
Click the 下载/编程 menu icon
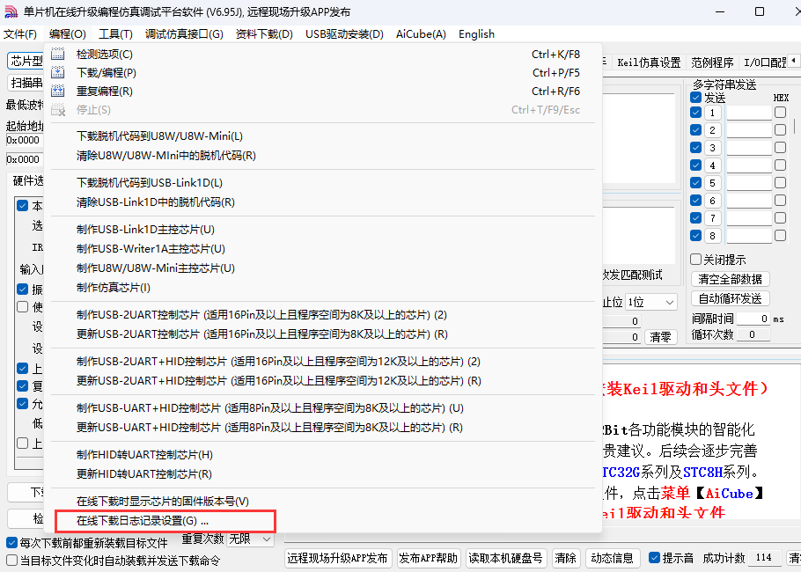tap(58, 72)
